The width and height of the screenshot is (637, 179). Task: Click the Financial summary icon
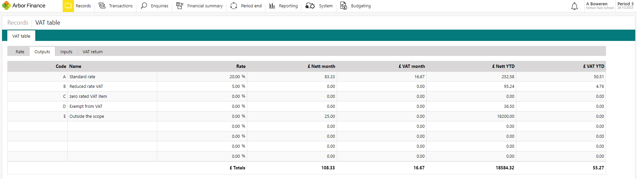180,6
